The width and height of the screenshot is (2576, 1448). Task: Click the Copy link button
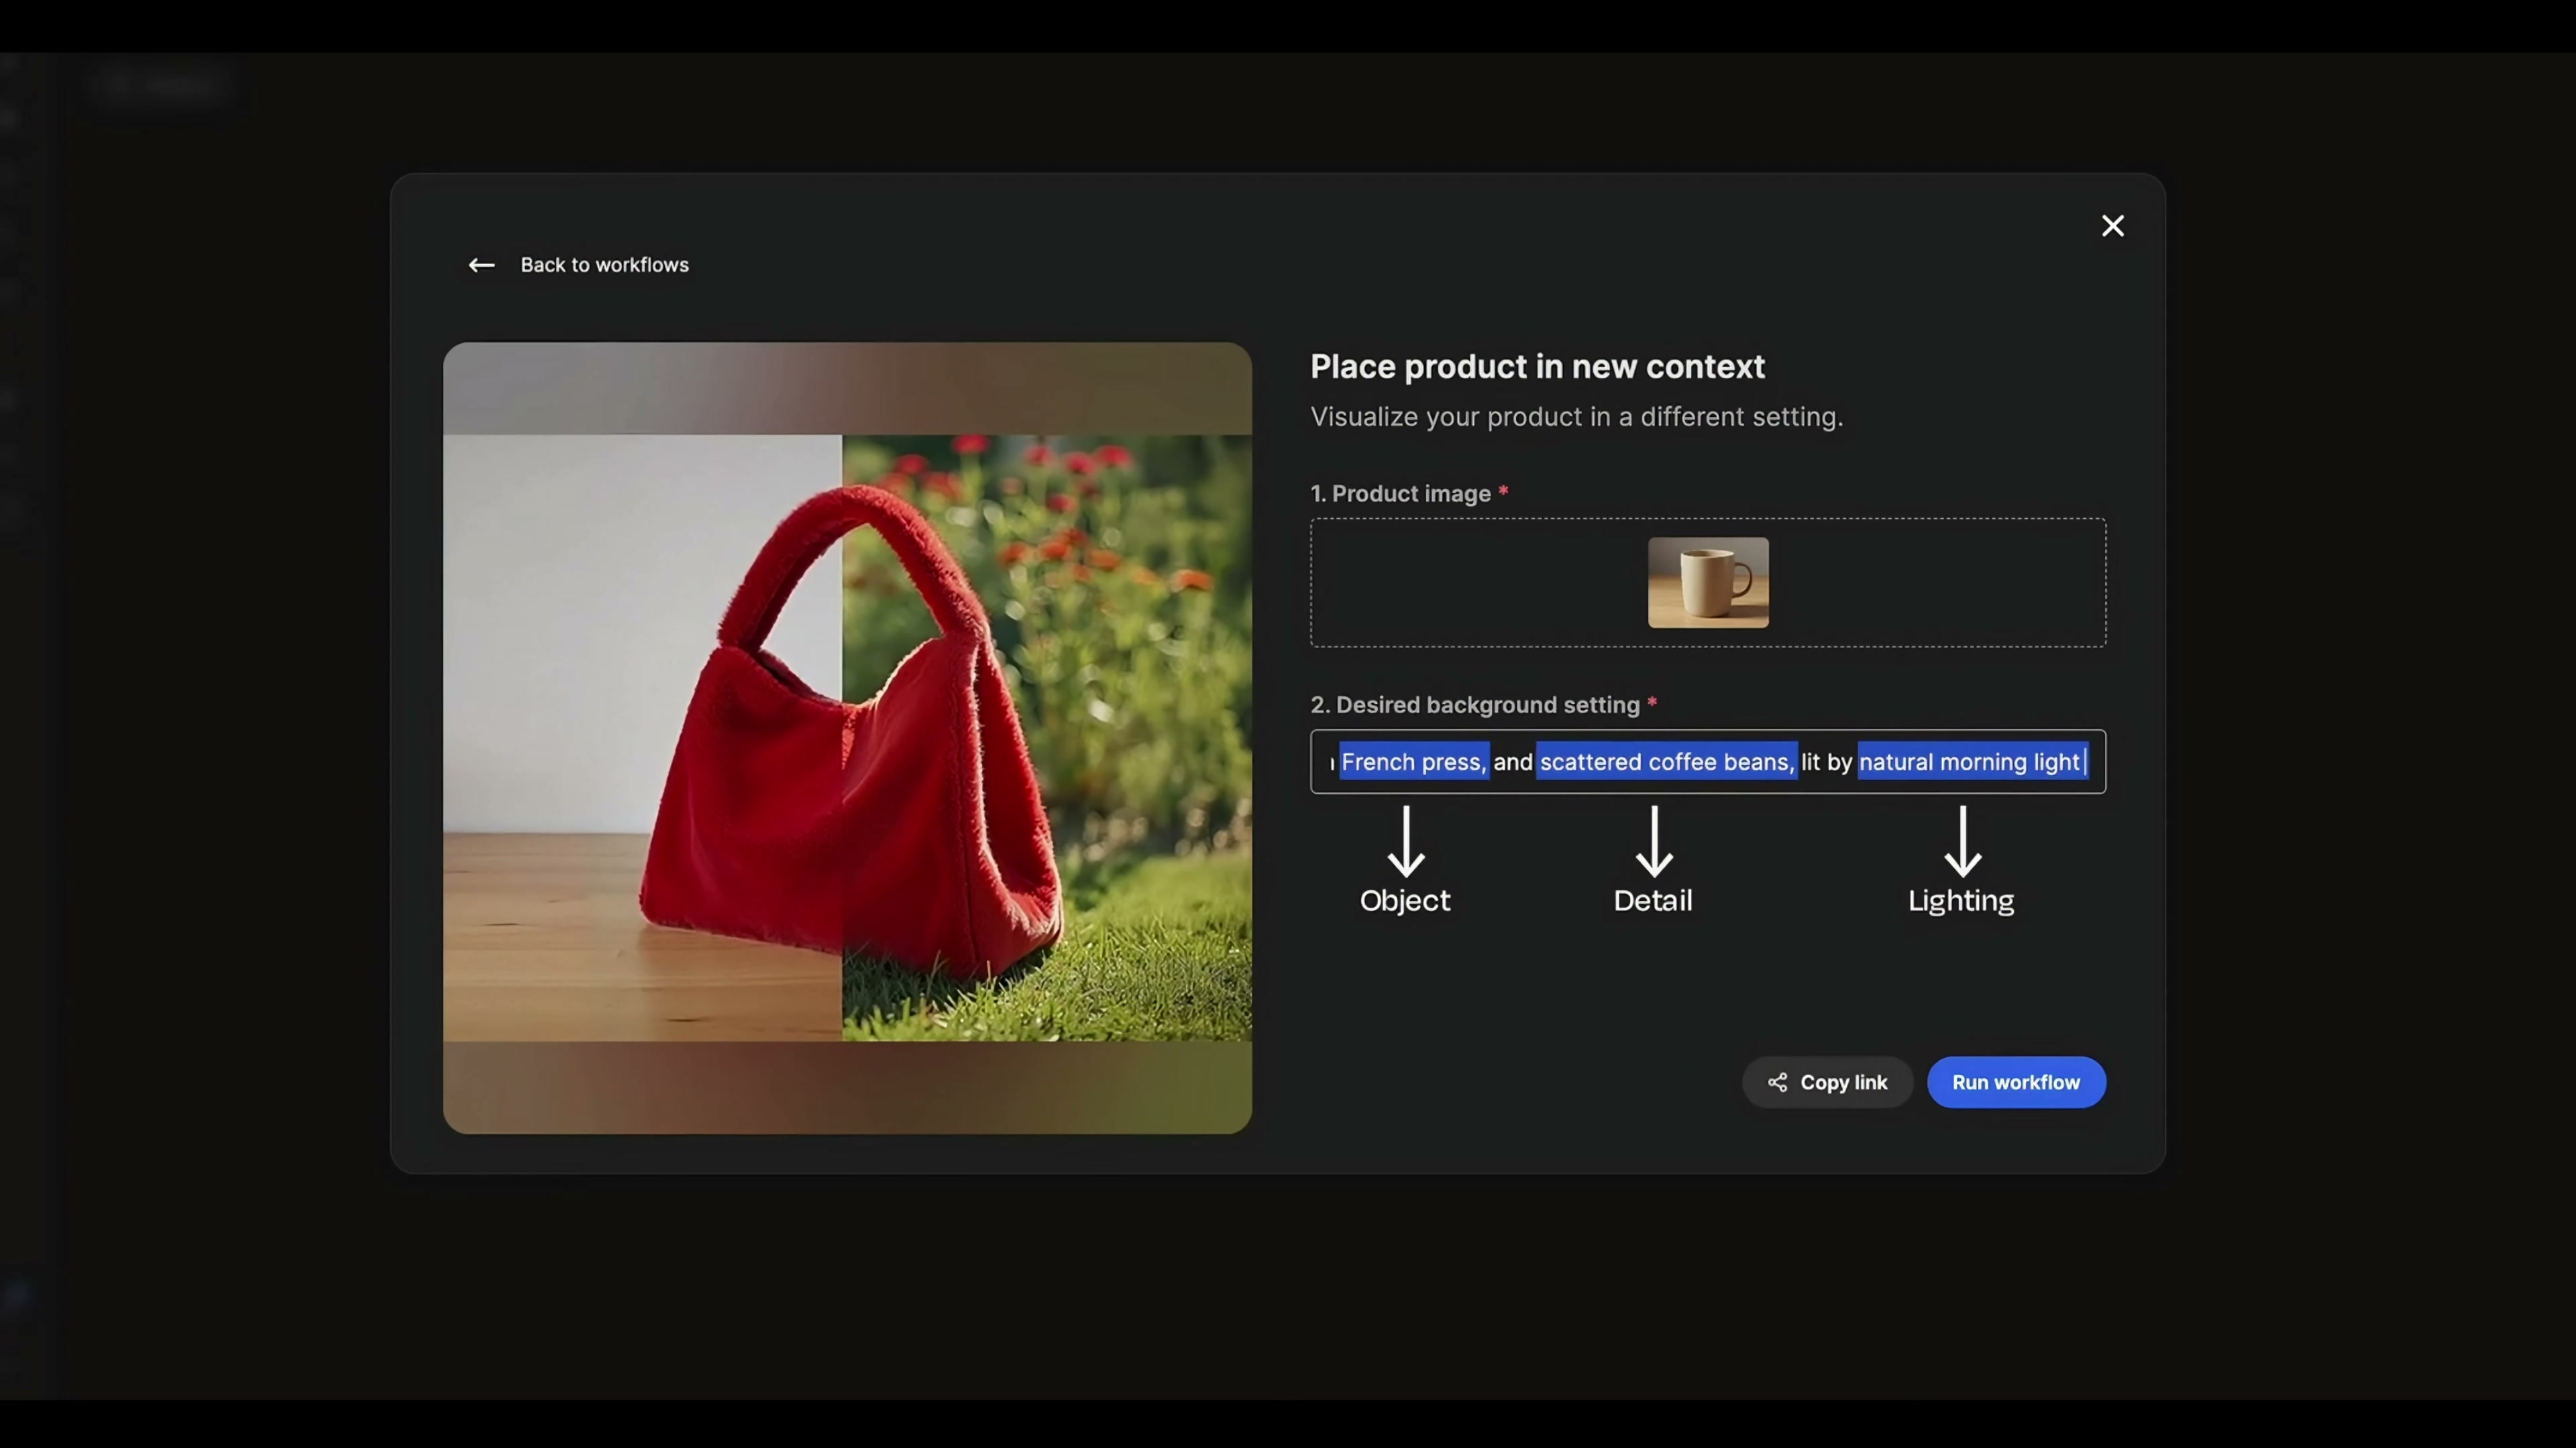(x=1827, y=1082)
